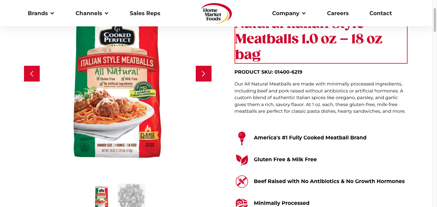Open the Contact page link
Screen dimensions: 437x207
pyautogui.click(x=381, y=13)
